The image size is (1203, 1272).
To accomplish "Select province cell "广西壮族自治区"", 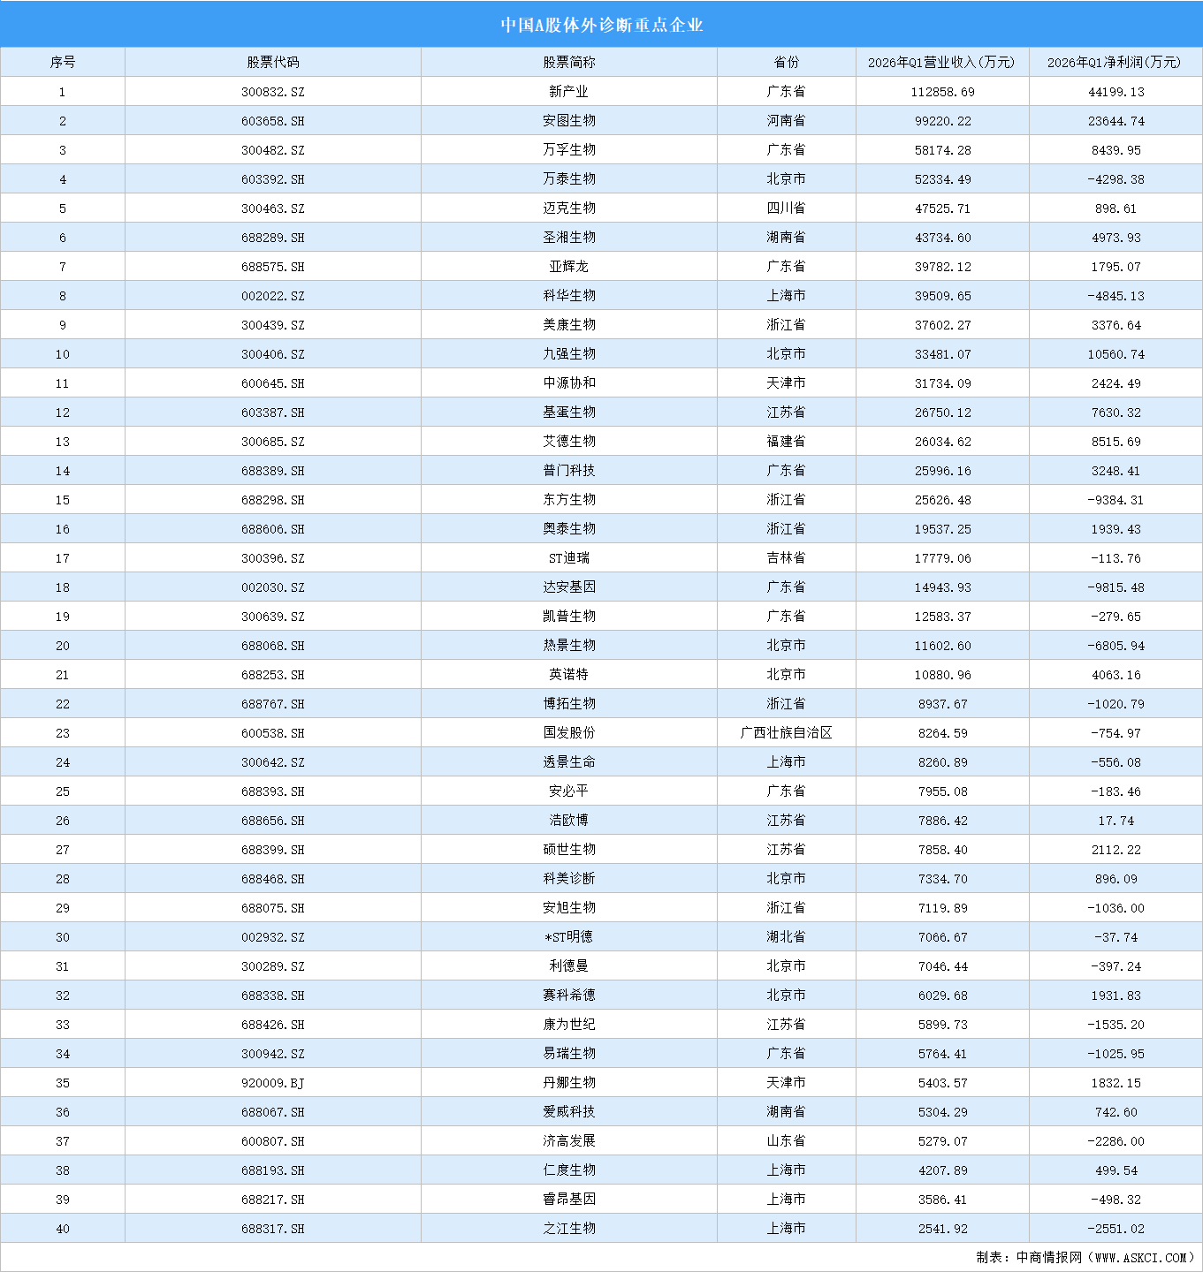I will pos(786,733).
